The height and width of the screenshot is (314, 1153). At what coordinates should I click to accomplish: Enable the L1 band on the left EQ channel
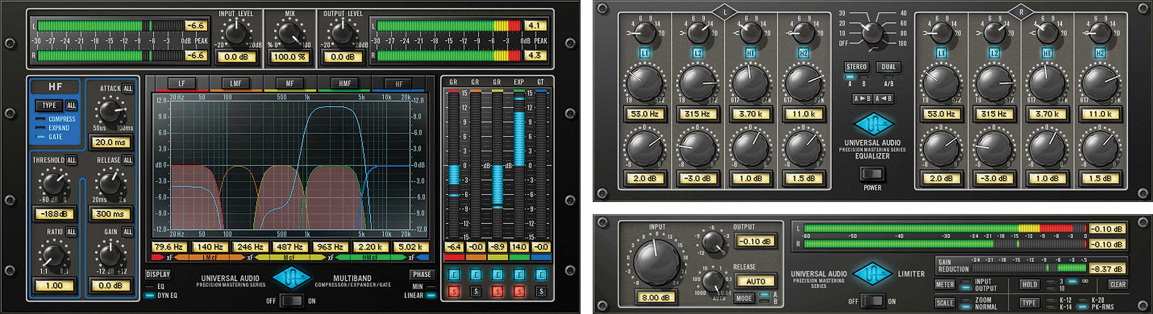click(x=645, y=54)
